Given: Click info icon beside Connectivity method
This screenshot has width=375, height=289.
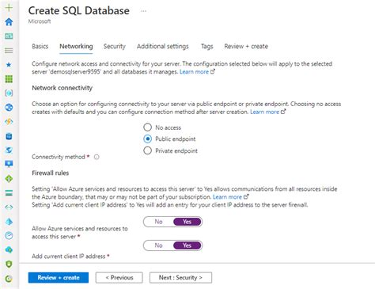Looking at the screenshot, I should pyautogui.click(x=97, y=157).
